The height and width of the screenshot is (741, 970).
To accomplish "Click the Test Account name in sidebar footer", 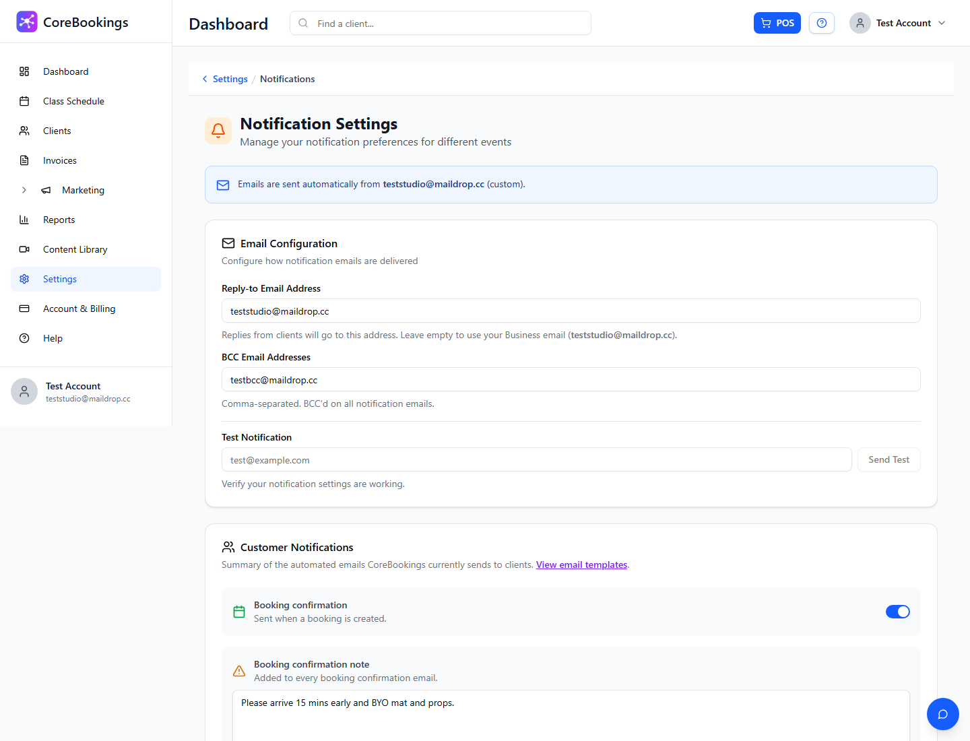I will click(73, 386).
